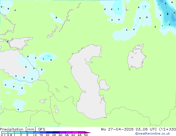This screenshot has width=176, height=136.
Task: Click the 'Precipitation [mm]' title text
Action: 18,129
